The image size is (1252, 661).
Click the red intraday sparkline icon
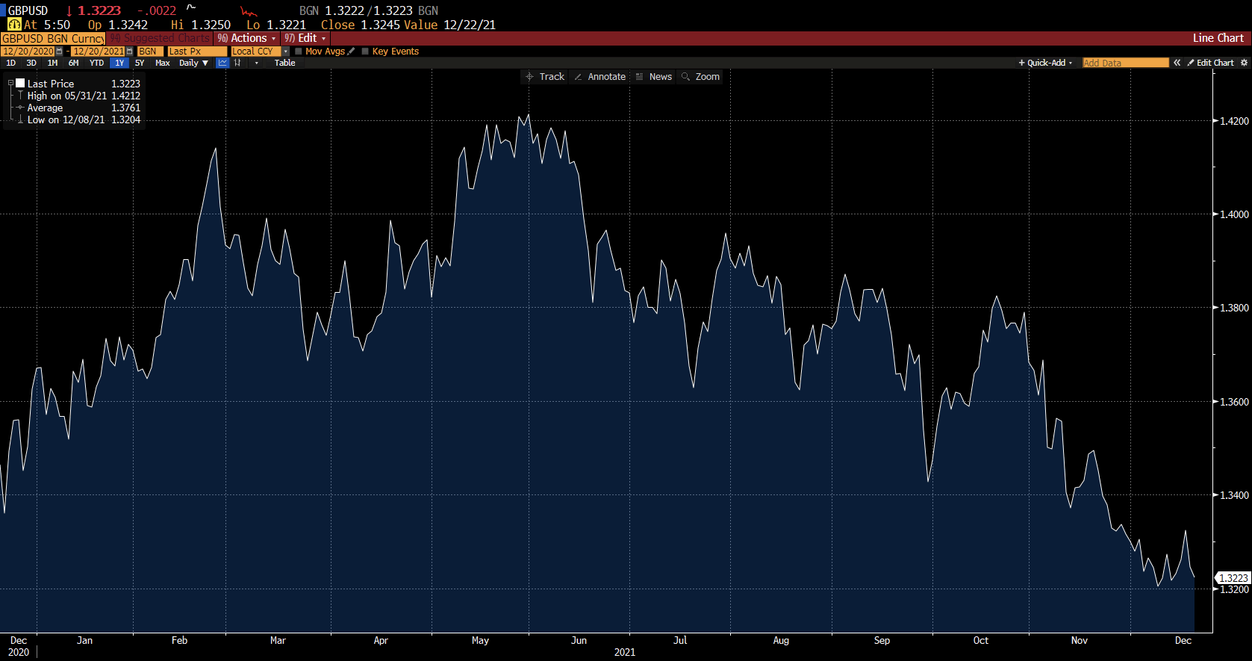click(249, 11)
